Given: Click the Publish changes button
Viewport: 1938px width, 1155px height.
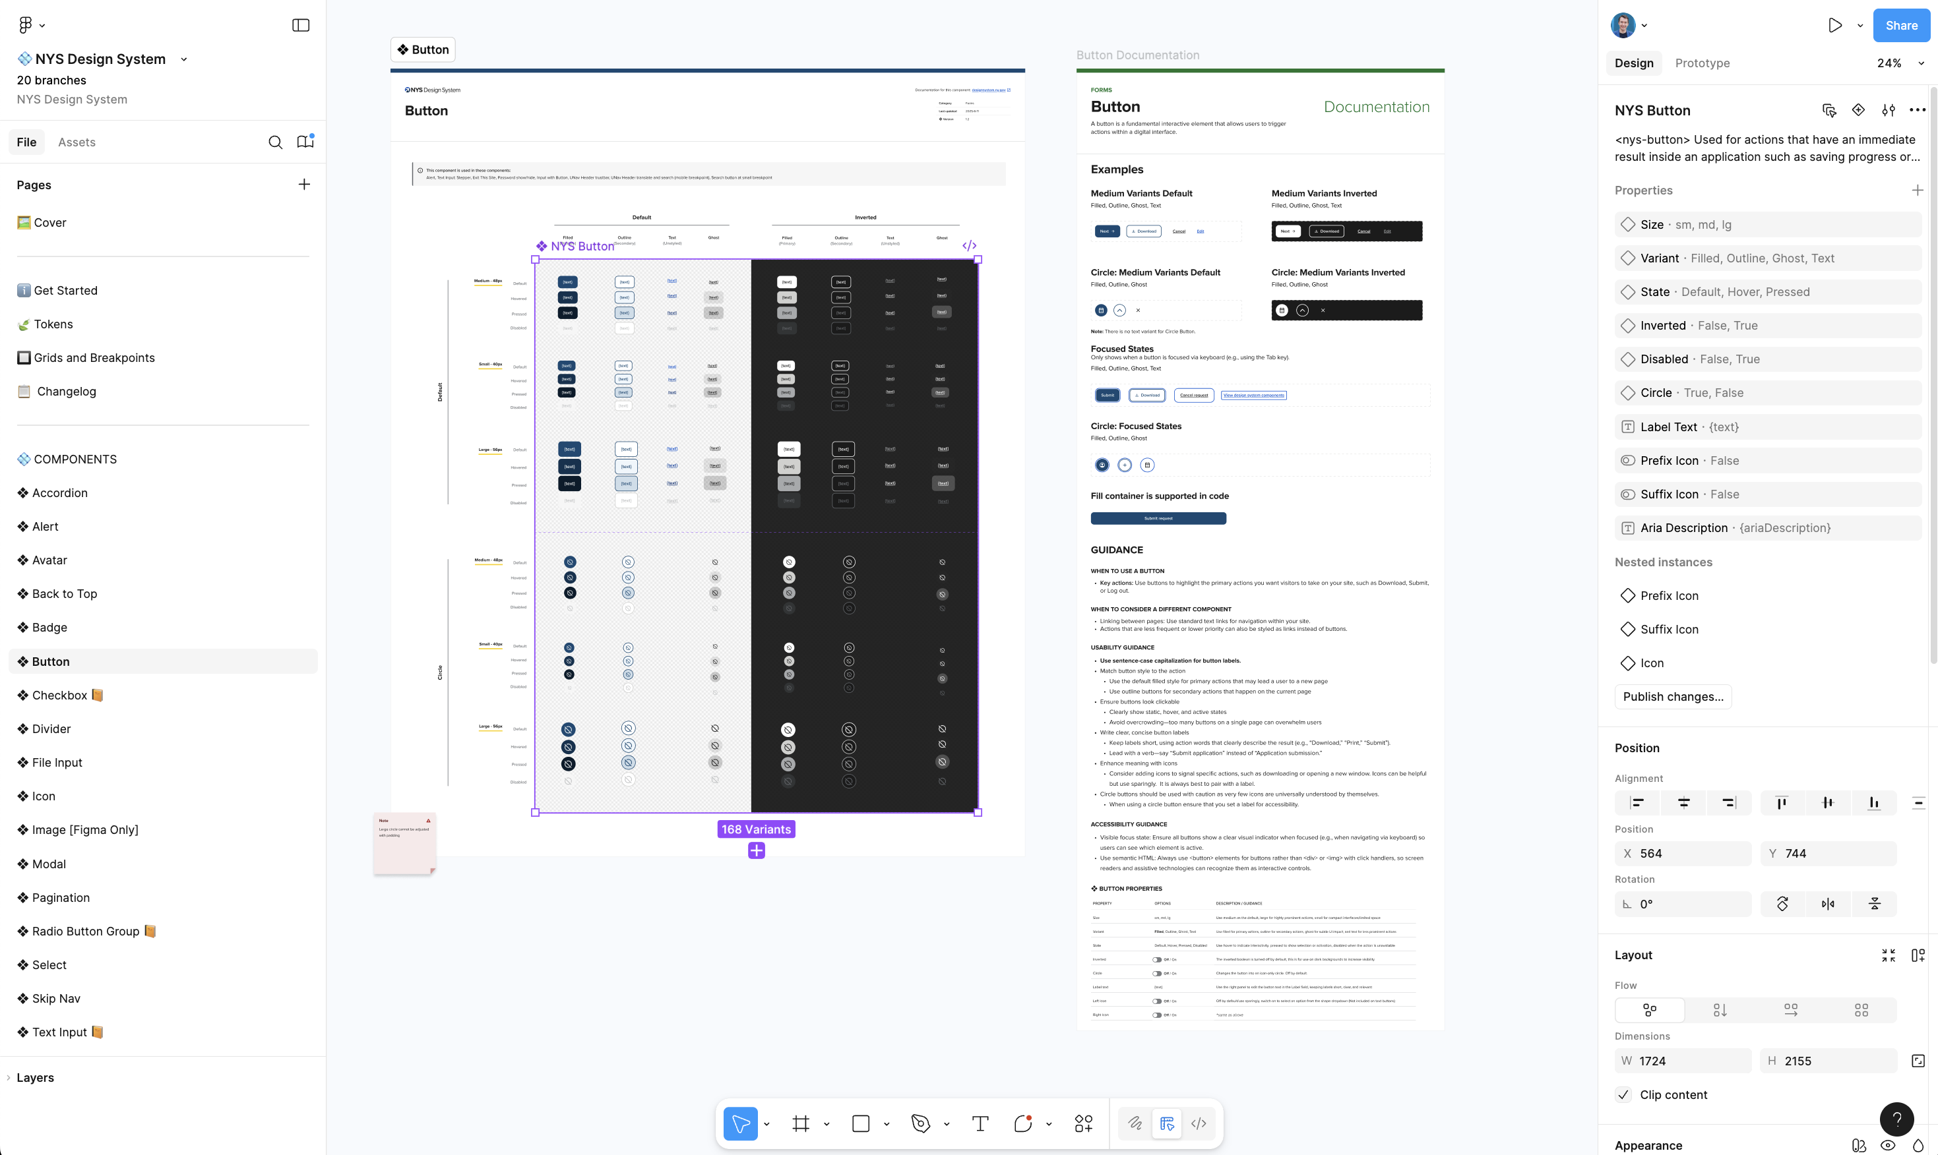Looking at the screenshot, I should point(1672,696).
